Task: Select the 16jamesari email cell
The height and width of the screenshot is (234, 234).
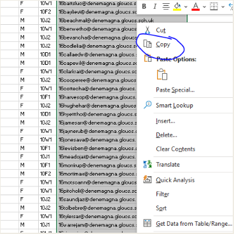Action: point(97,123)
